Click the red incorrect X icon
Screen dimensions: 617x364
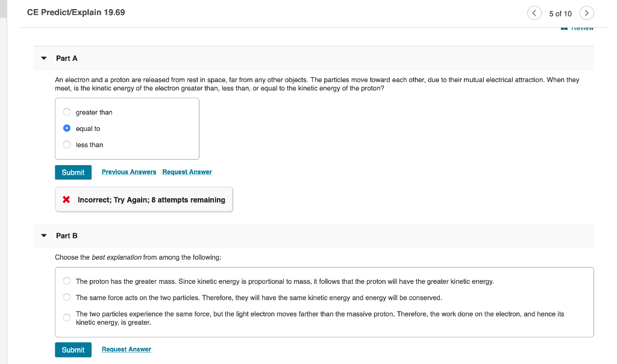(66, 199)
